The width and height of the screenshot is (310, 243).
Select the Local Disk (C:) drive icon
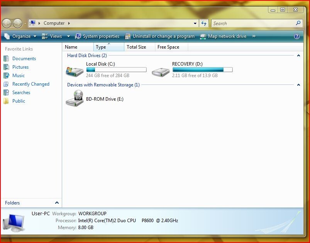[x=75, y=71]
